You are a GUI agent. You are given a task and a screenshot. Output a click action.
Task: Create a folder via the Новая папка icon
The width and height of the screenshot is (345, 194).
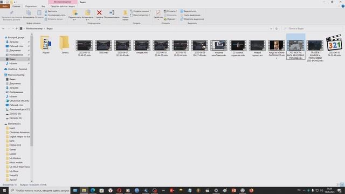[125, 12]
